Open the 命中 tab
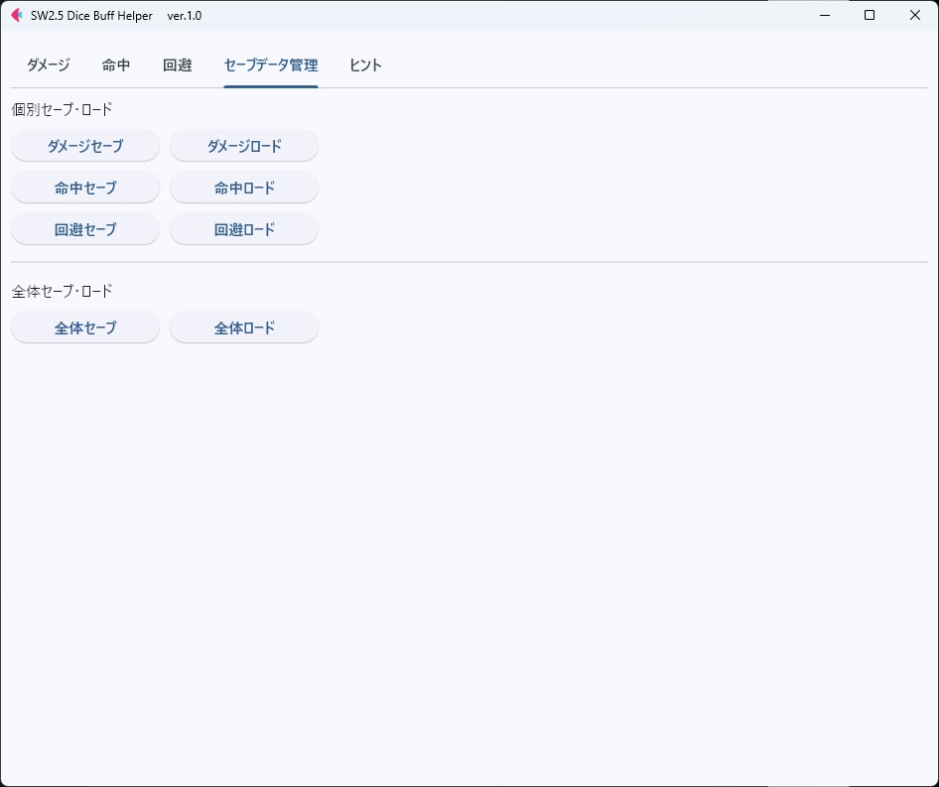The image size is (939, 787). coord(116,65)
